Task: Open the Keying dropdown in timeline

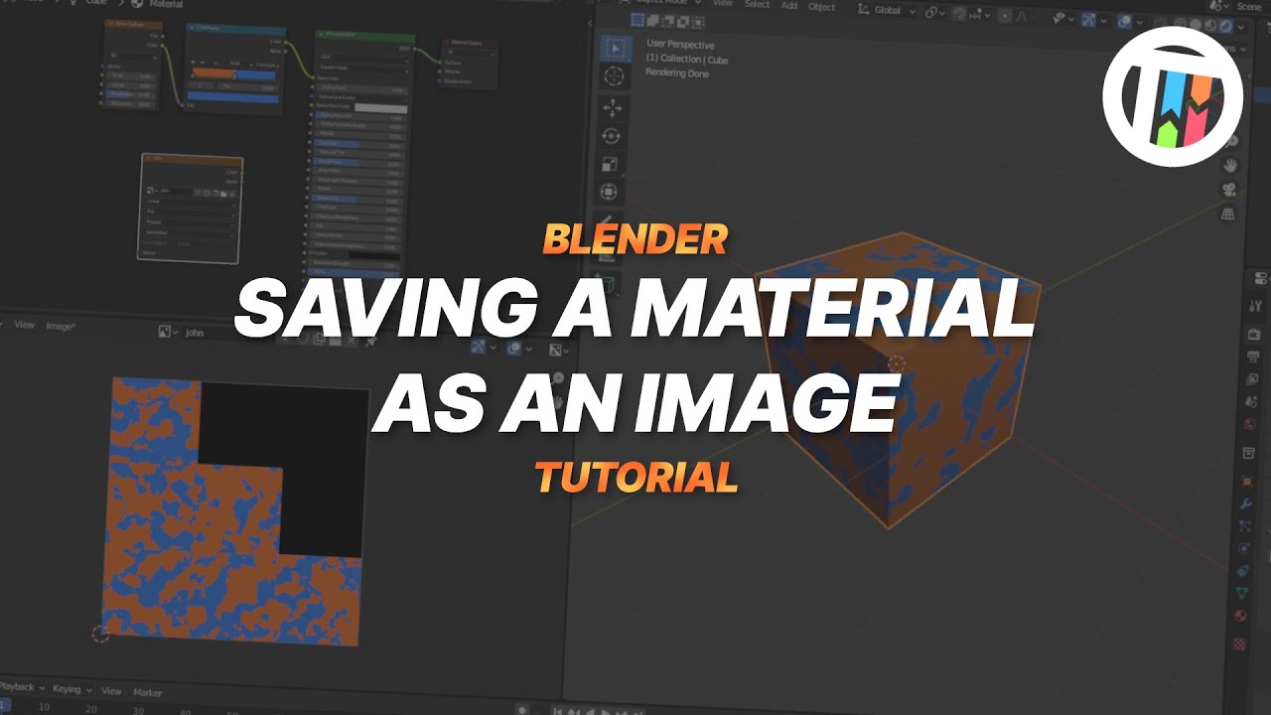Action: 71,688
